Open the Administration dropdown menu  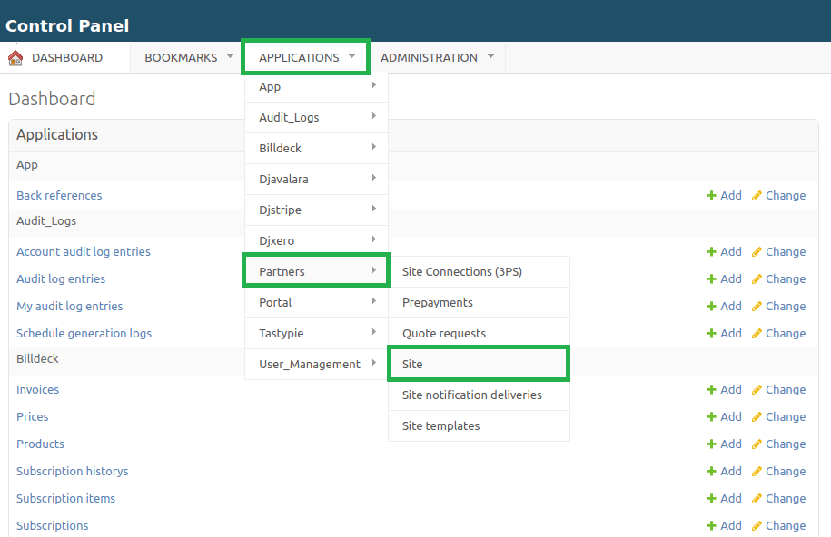coord(437,58)
